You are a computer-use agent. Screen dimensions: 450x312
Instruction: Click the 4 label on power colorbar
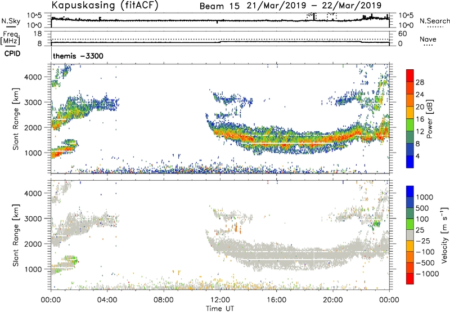coord(417,156)
